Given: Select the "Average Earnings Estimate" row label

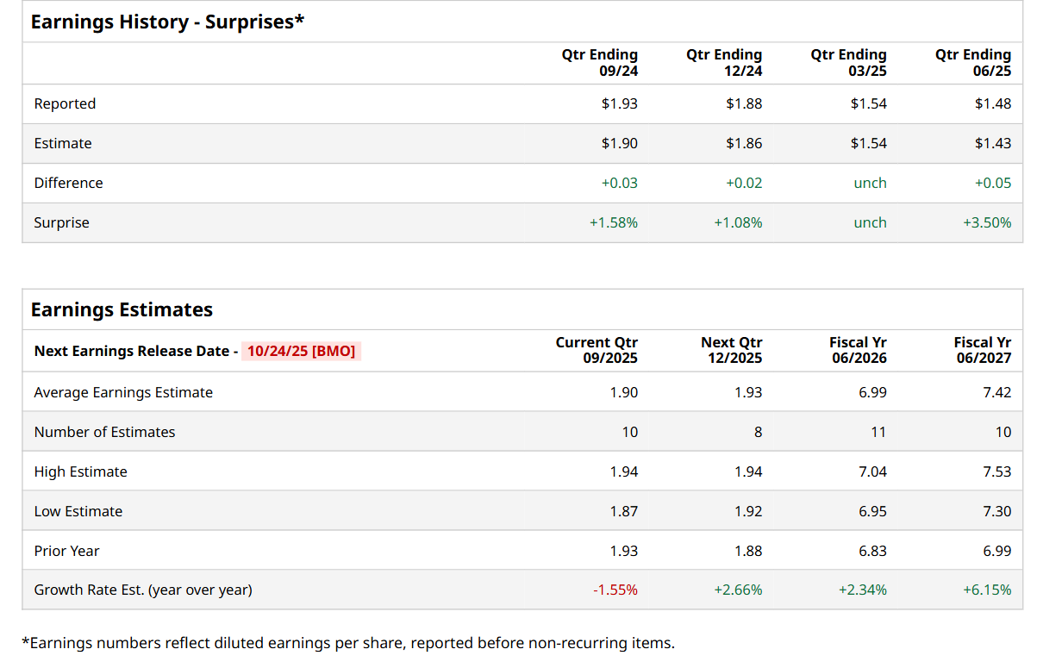Looking at the screenshot, I should [123, 392].
